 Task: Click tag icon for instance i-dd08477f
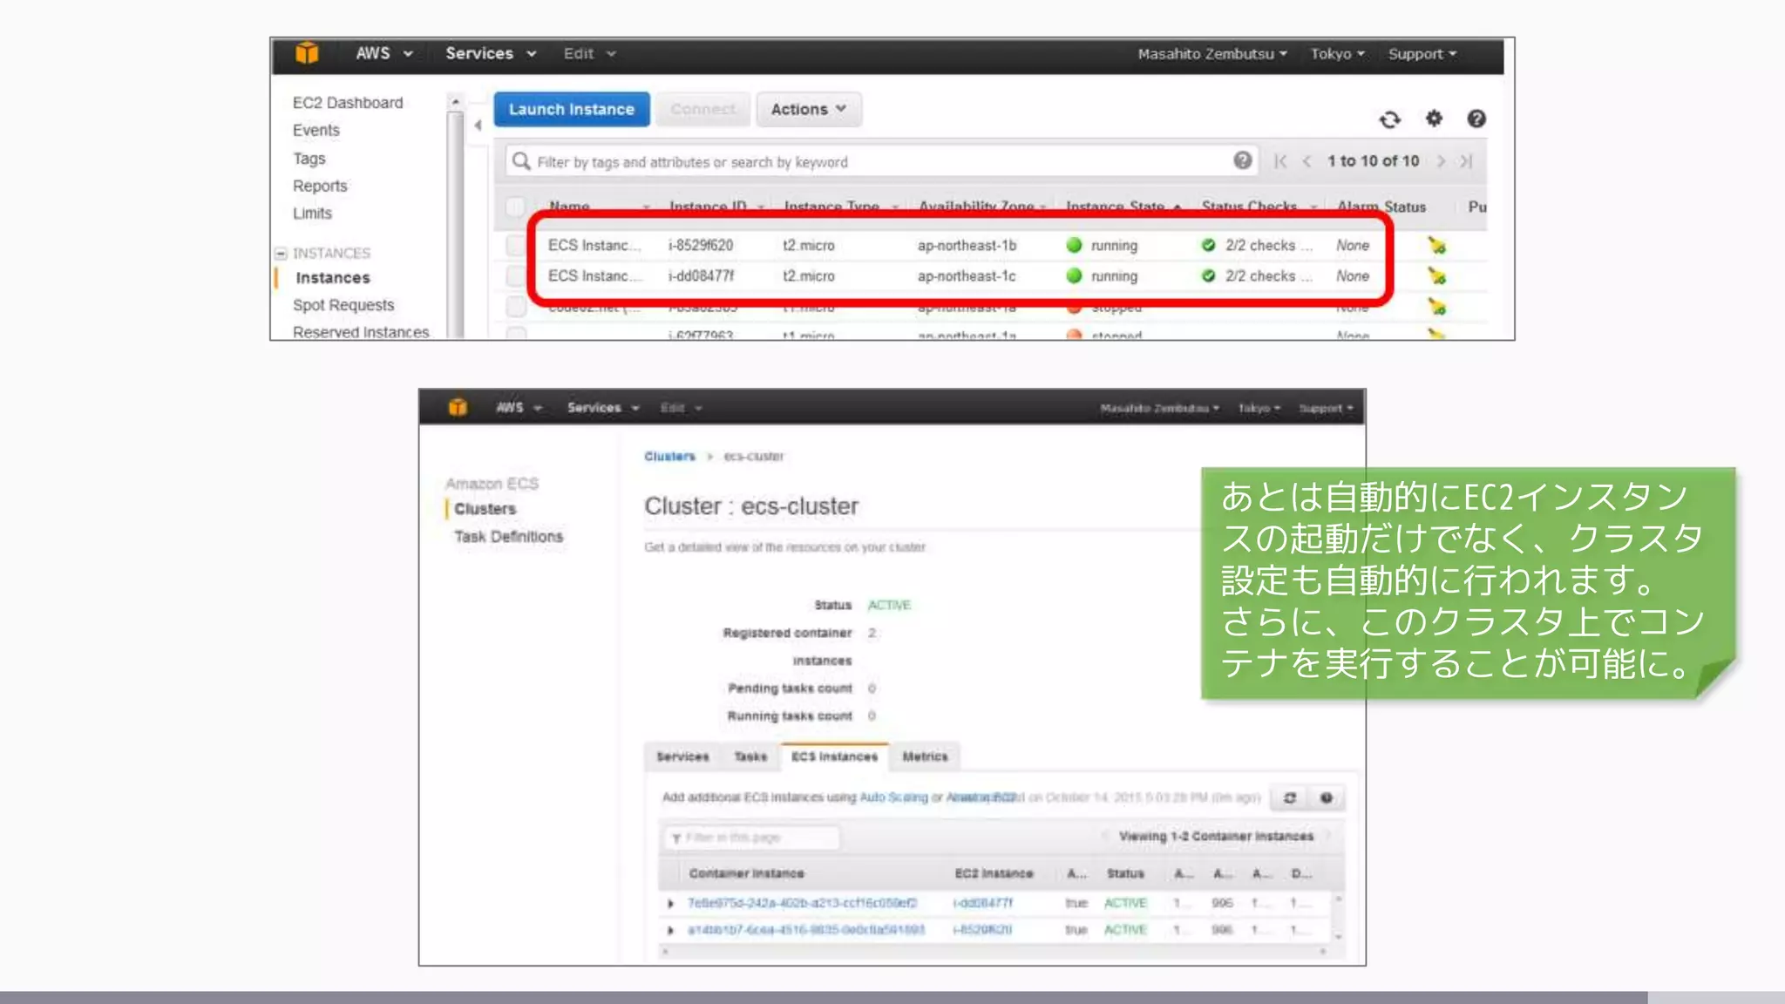1436,276
